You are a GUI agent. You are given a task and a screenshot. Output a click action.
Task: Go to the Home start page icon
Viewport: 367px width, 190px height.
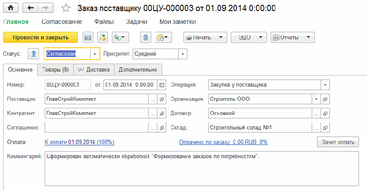11,8
